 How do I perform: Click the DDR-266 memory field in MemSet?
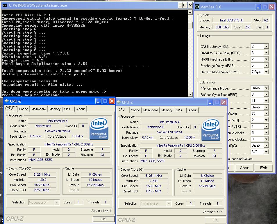click(x=222, y=27)
